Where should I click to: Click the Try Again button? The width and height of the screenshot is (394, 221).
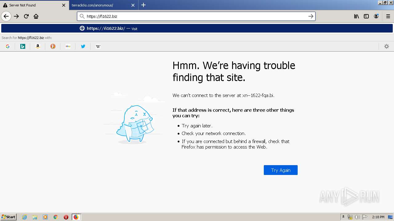(x=281, y=170)
